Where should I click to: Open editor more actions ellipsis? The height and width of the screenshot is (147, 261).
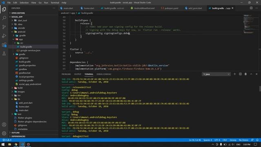[257, 8]
